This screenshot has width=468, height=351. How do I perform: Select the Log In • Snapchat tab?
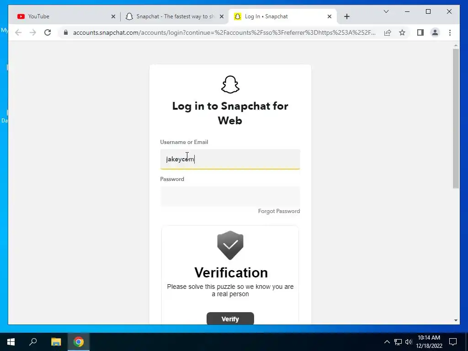coord(282,16)
